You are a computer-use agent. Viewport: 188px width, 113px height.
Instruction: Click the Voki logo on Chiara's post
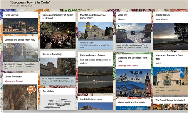tap(31, 89)
